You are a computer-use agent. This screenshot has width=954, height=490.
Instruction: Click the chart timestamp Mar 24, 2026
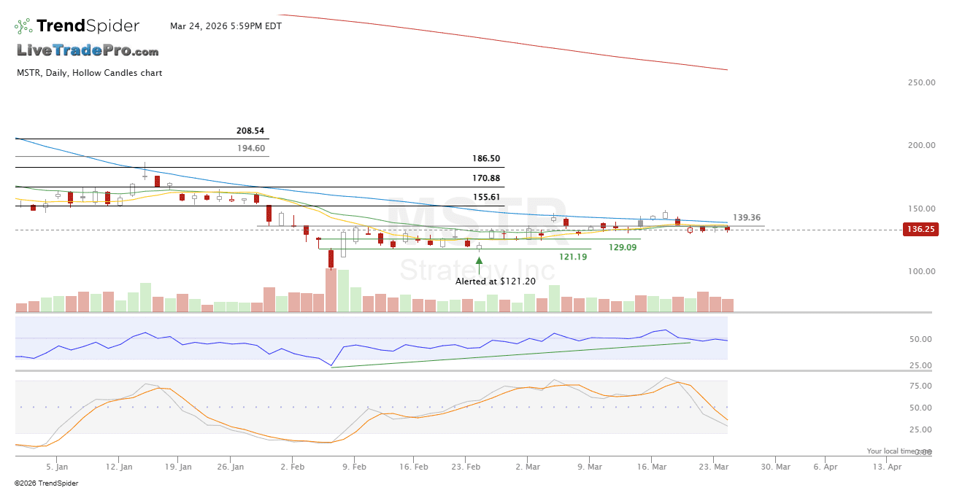pyautogui.click(x=226, y=26)
